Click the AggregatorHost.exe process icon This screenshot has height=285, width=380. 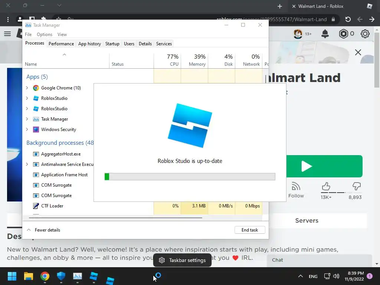[36, 154]
